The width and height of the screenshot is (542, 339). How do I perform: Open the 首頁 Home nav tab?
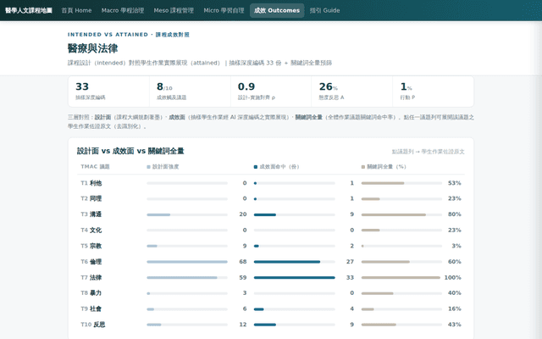coord(76,10)
